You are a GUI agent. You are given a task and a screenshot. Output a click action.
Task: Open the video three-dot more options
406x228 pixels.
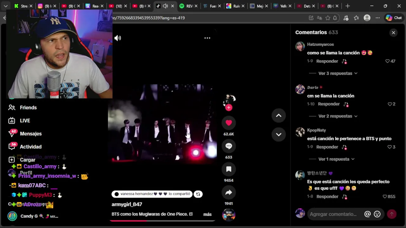pyautogui.click(x=207, y=38)
